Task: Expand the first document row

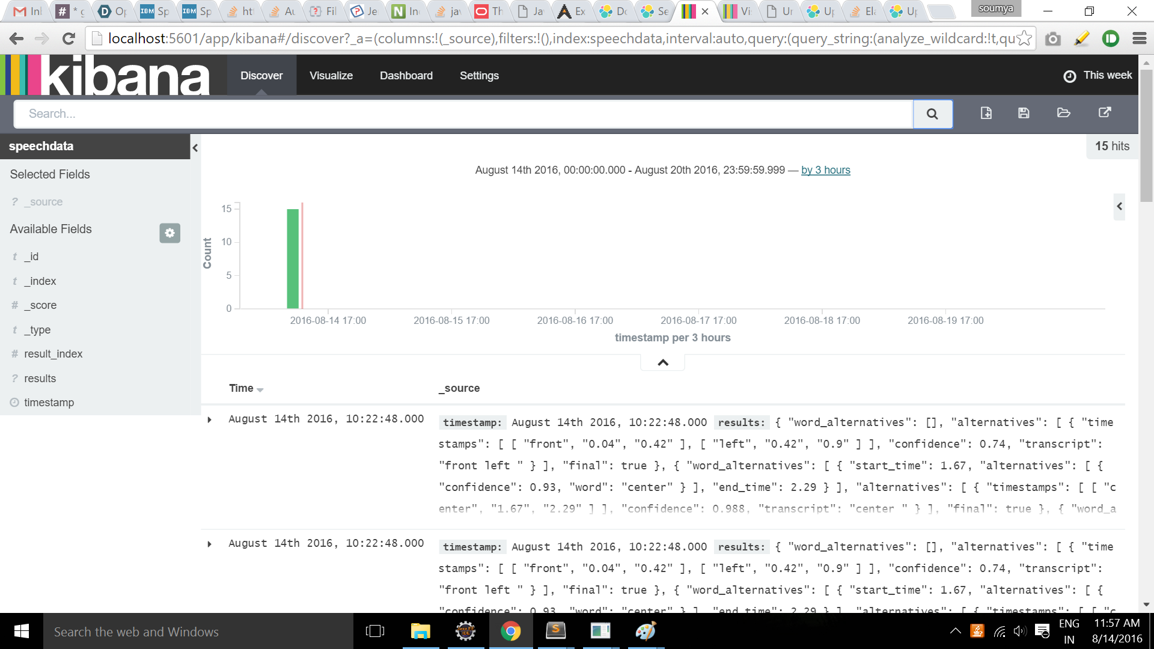Action: (x=209, y=420)
